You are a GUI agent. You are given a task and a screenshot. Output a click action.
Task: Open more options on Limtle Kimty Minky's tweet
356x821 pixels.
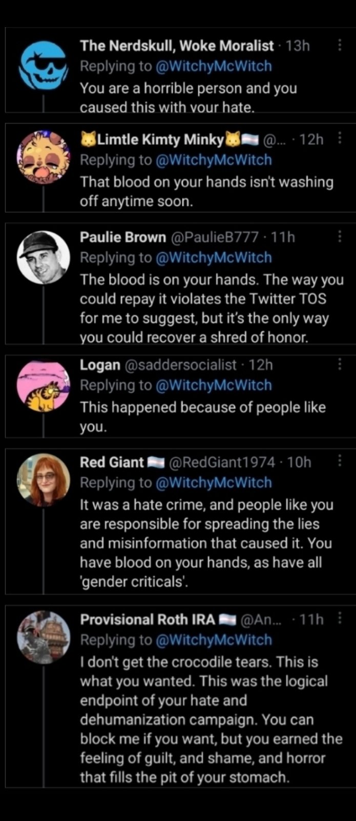pos(340,139)
